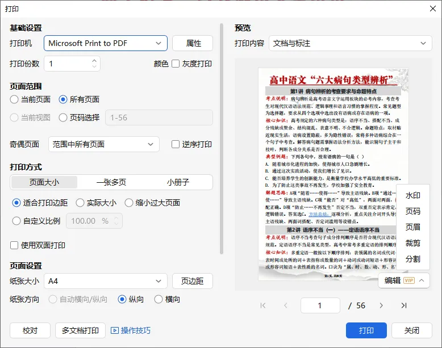
Task: Click the blue 打印 button
Action: point(366,330)
